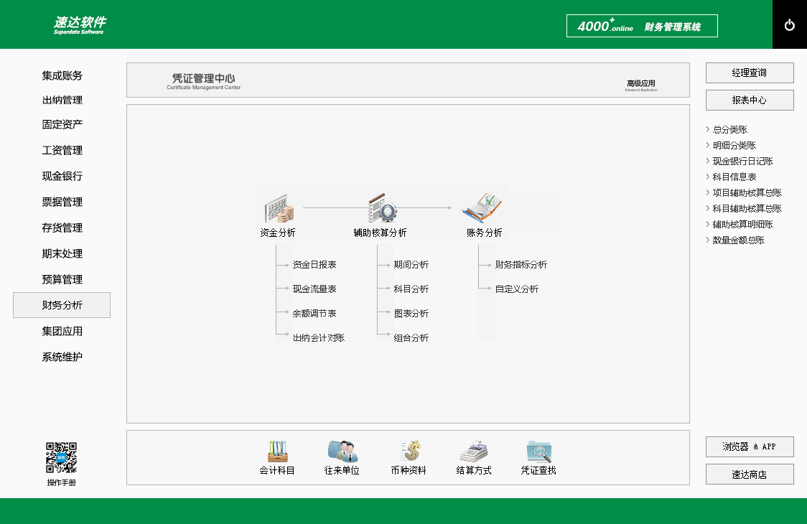
Task: Open 币种资料 dollar icon
Action: pos(409,451)
